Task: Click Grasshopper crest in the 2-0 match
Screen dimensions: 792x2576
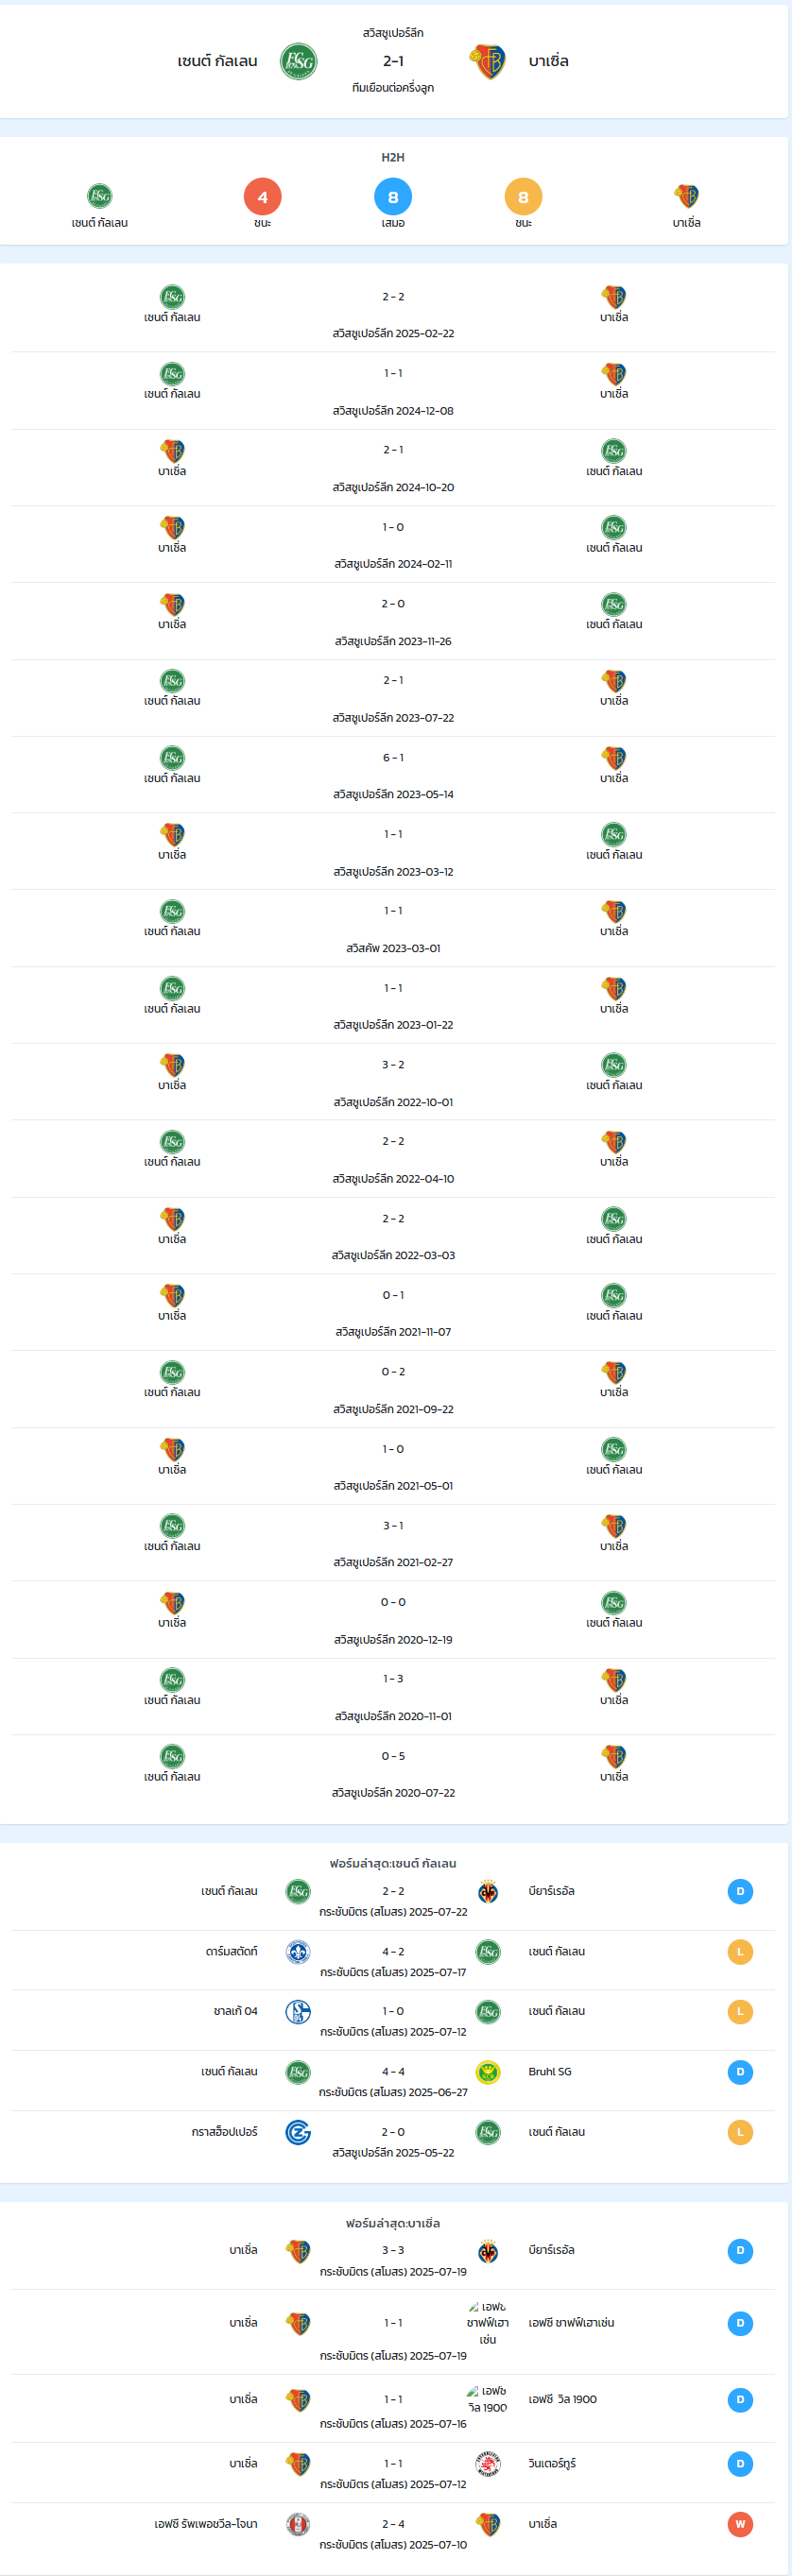Action: (298, 2132)
